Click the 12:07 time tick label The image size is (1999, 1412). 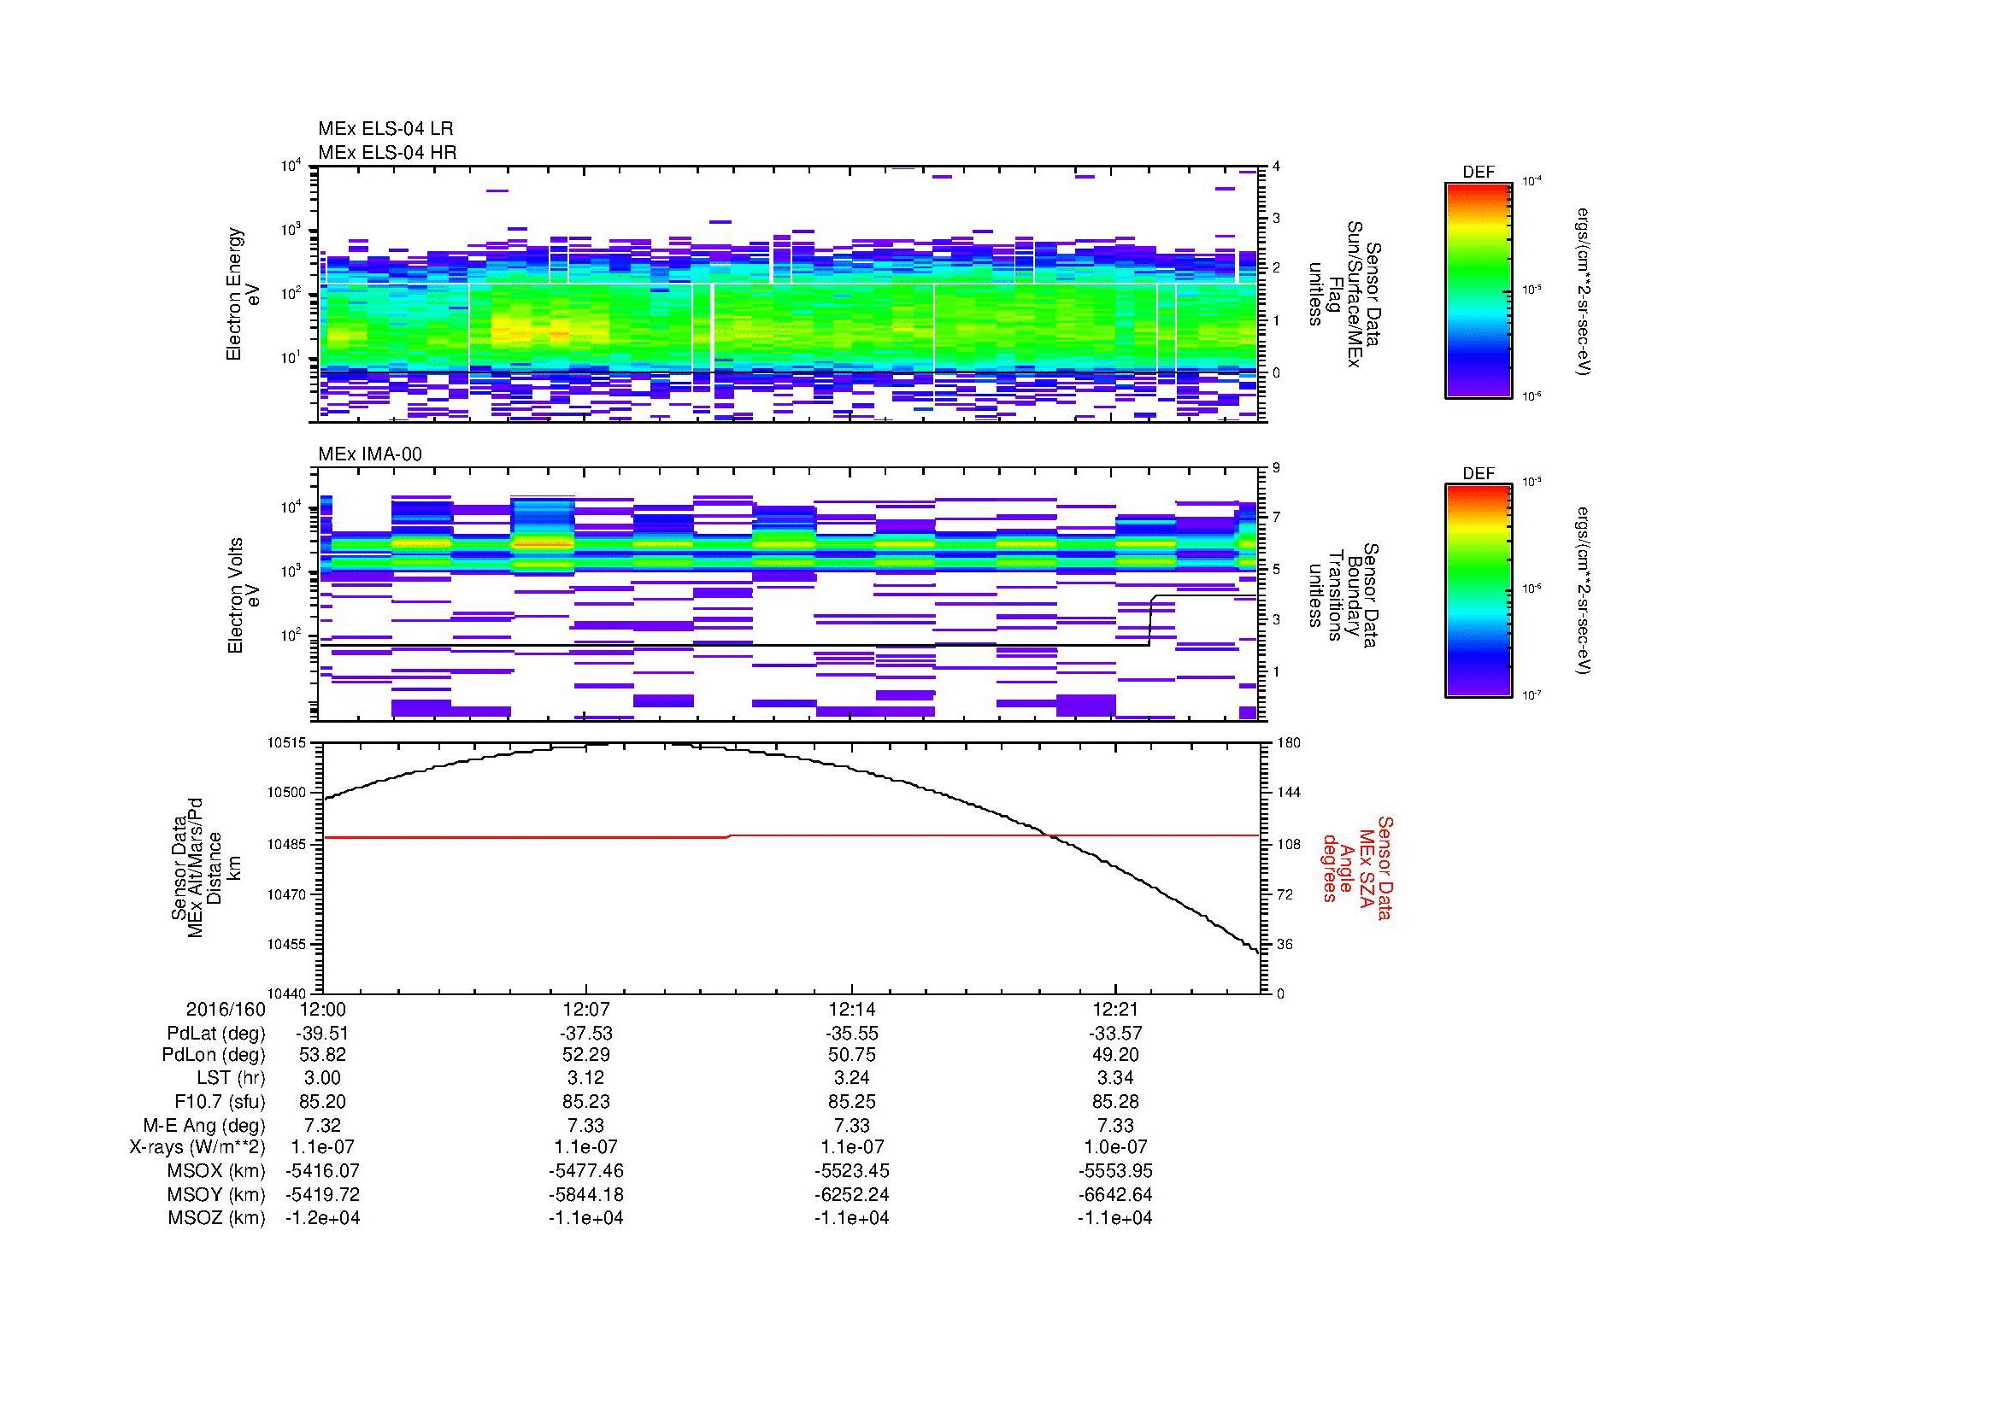click(x=586, y=1010)
